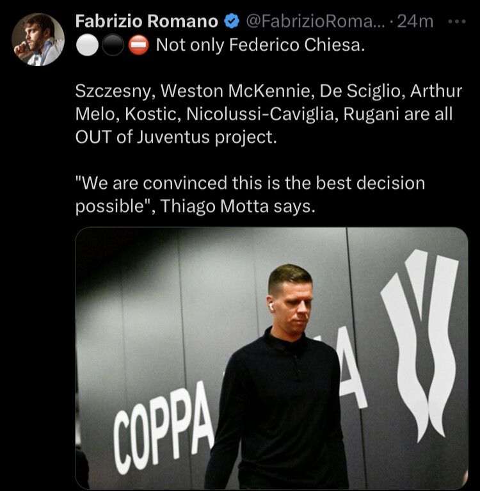Click the white earbud in the man's ear
480x491 pixels.
click(x=271, y=307)
